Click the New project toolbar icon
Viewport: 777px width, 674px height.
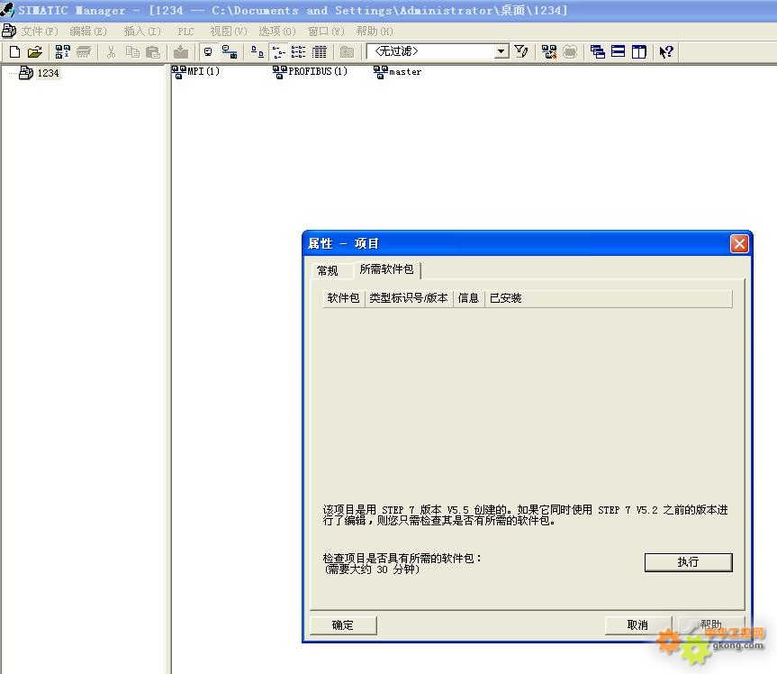[x=15, y=51]
